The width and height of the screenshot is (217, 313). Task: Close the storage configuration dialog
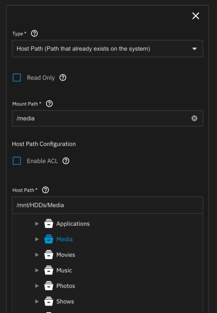tap(196, 16)
